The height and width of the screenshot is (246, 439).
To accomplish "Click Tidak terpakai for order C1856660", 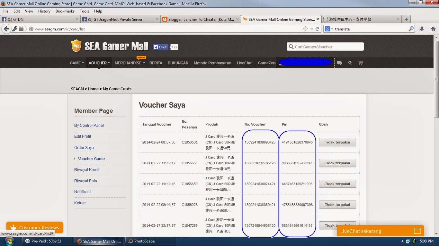I will (337, 163).
